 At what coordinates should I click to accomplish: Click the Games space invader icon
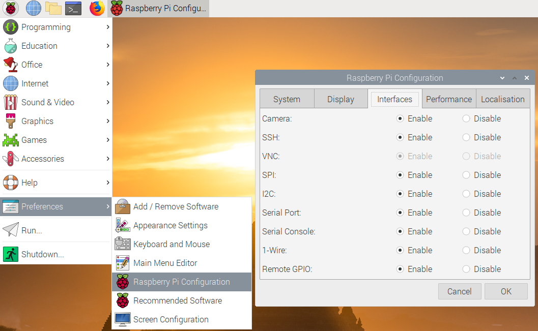[x=11, y=140]
